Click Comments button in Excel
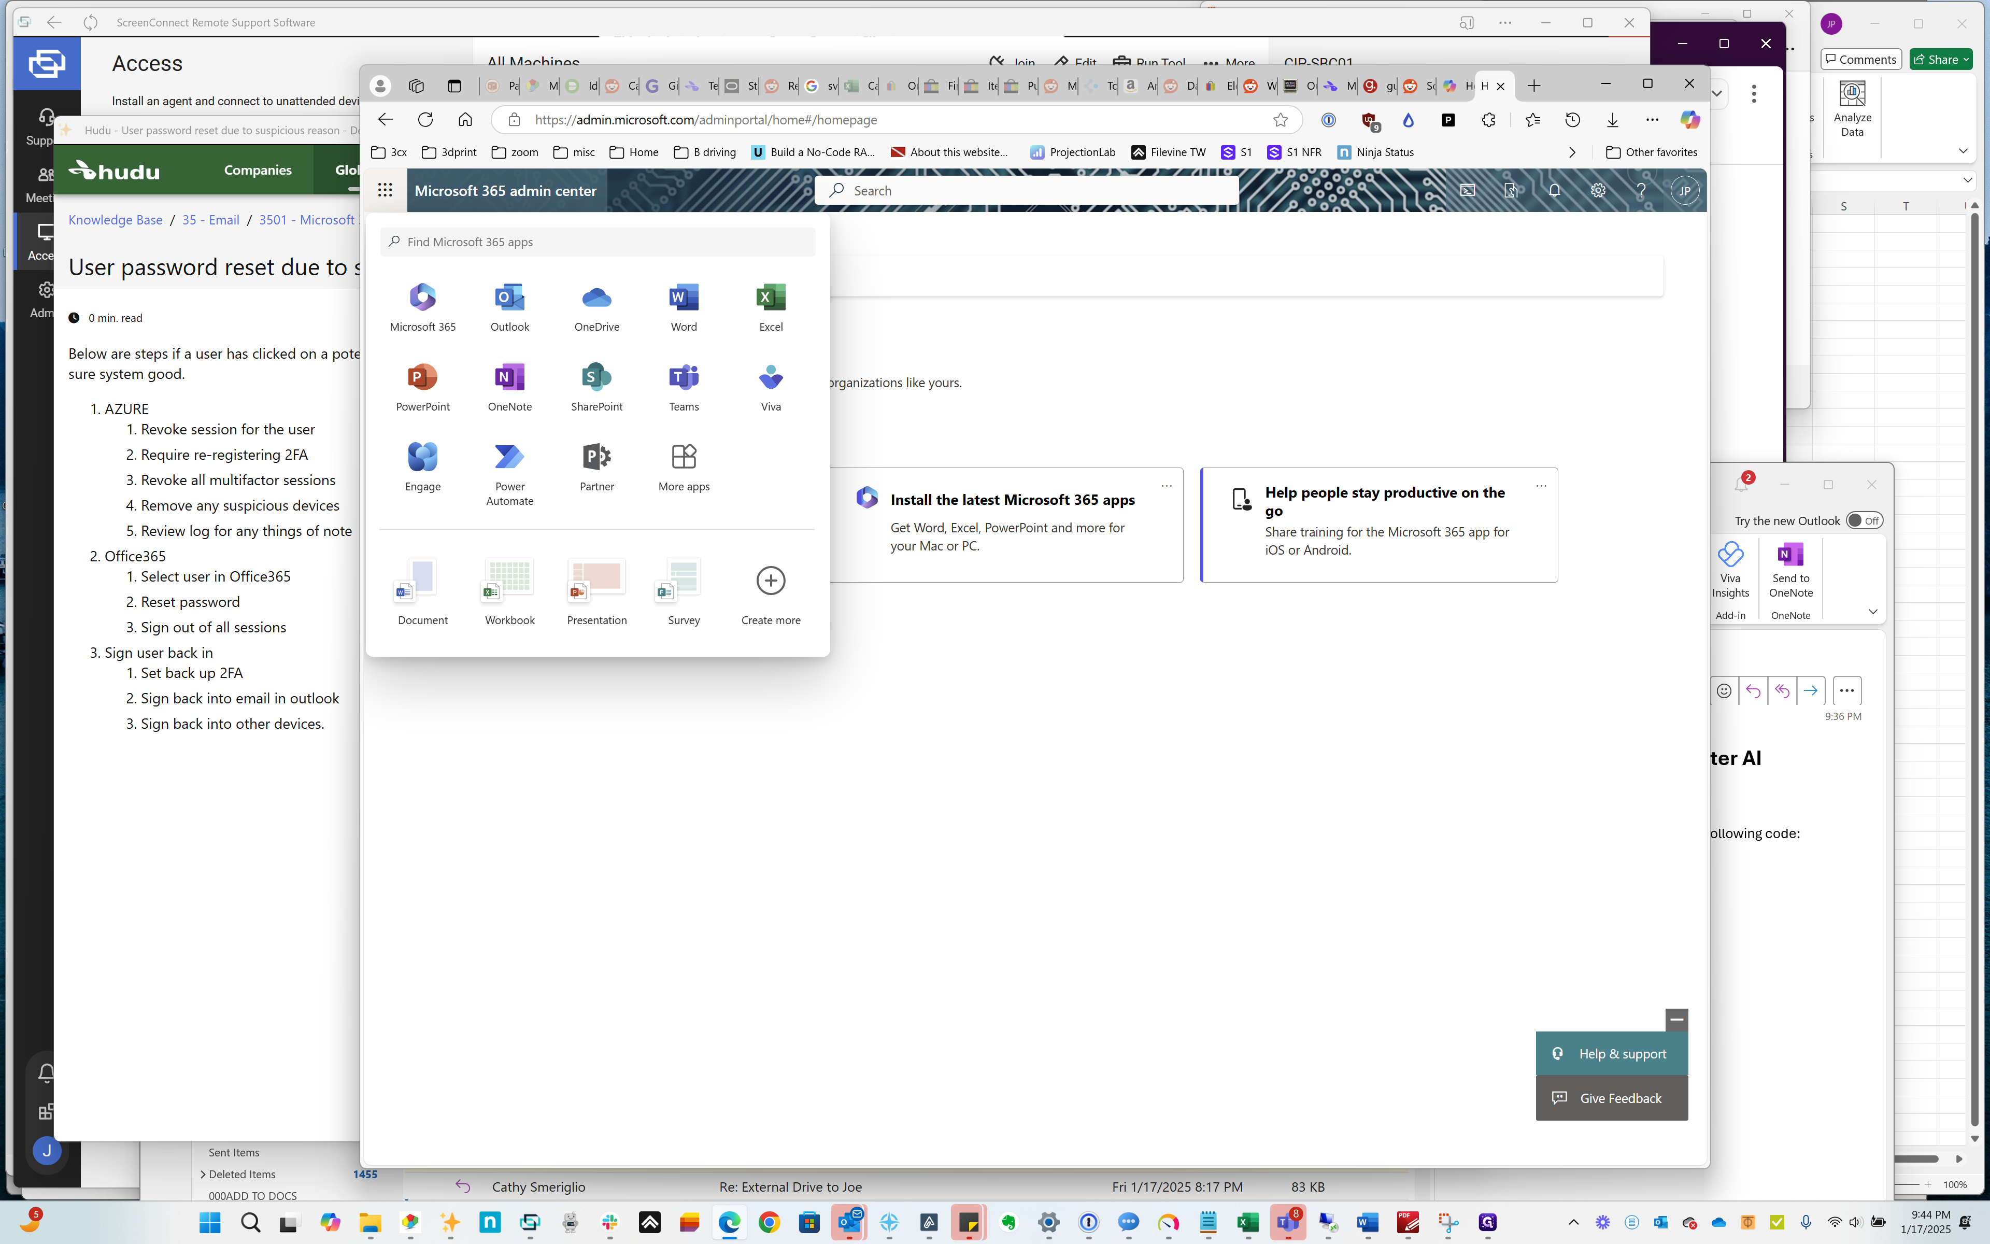Screen dimensions: 1990x1244 (1860, 59)
